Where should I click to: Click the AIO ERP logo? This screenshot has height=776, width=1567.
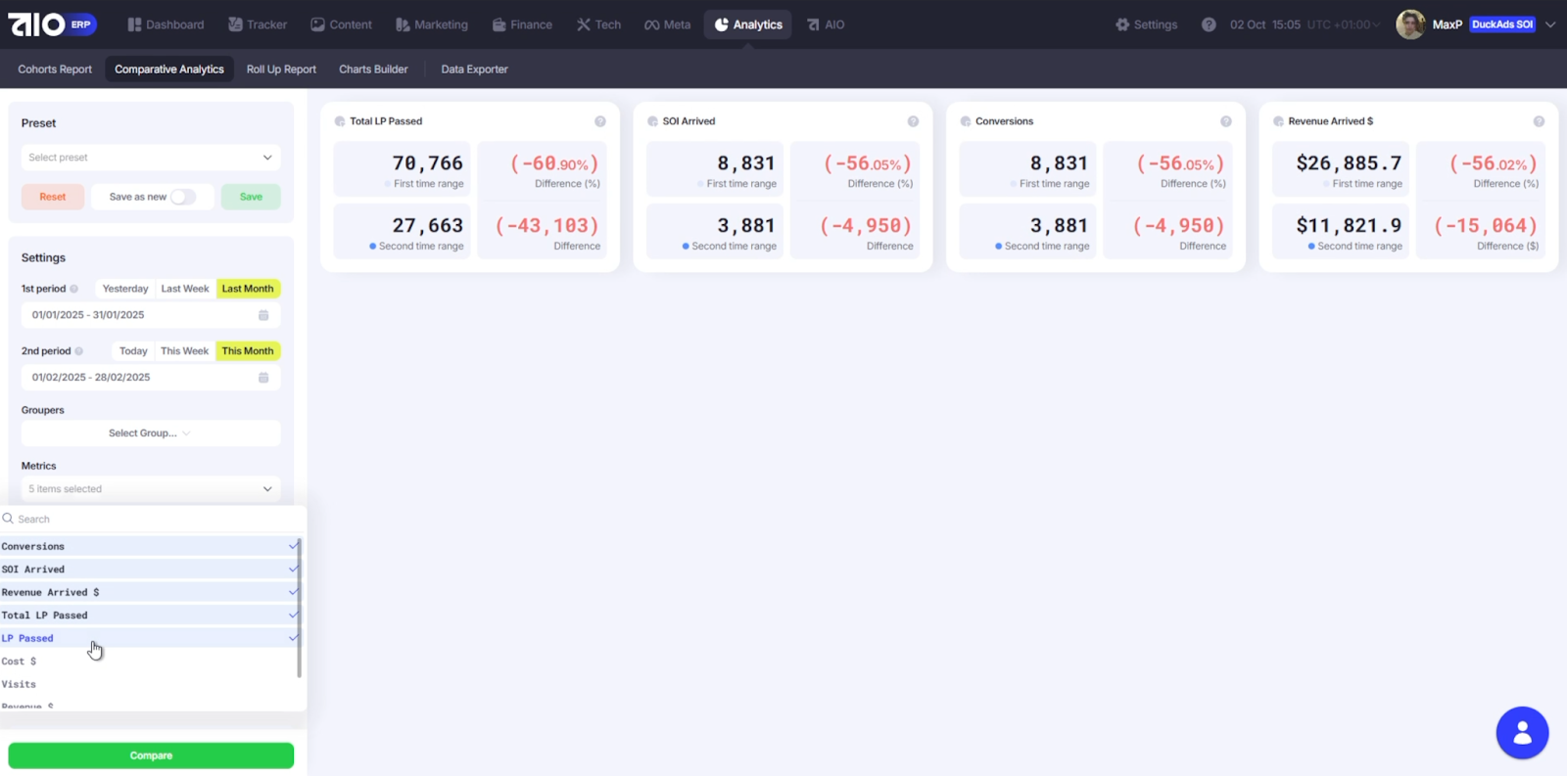click(x=52, y=24)
